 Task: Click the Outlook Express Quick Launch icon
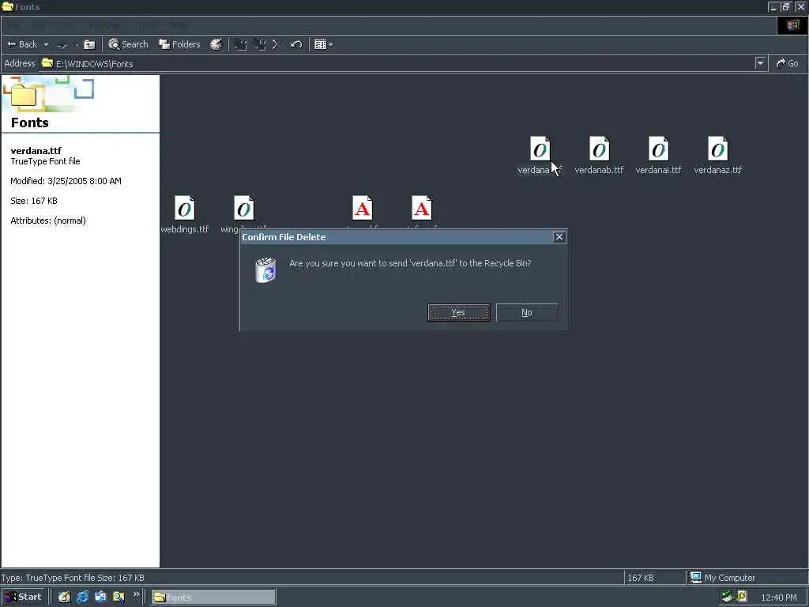100,597
